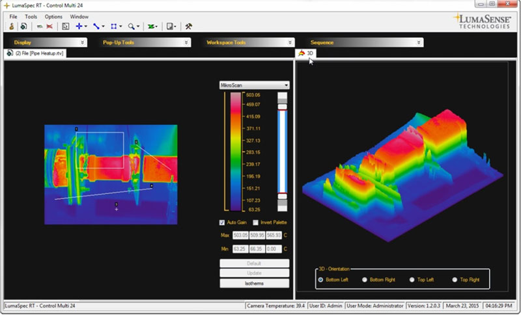Select the blue line measurement tool
The width and height of the screenshot is (521, 315).
96,26
